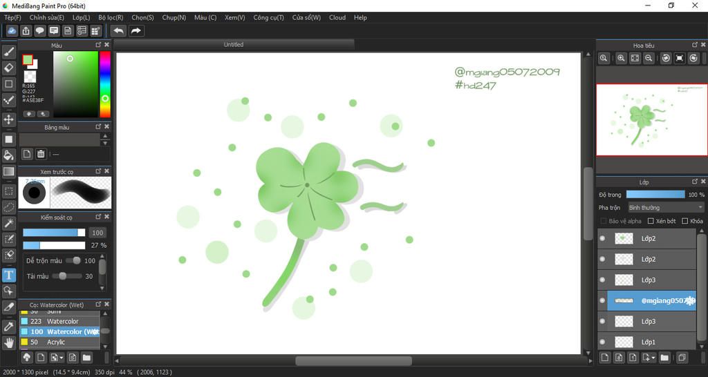Select the Move tool
The image size is (708, 377).
pos(8,119)
